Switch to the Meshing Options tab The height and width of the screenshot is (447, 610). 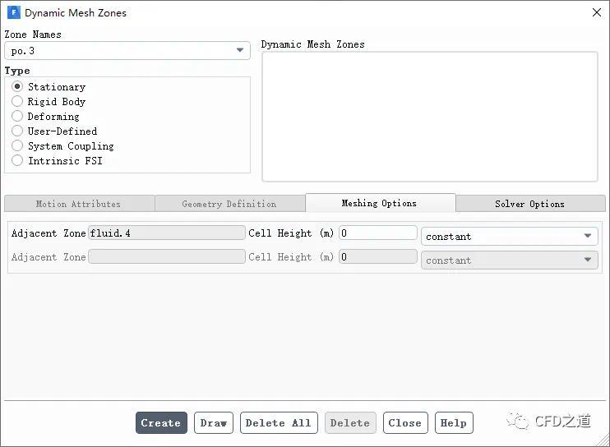point(381,203)
